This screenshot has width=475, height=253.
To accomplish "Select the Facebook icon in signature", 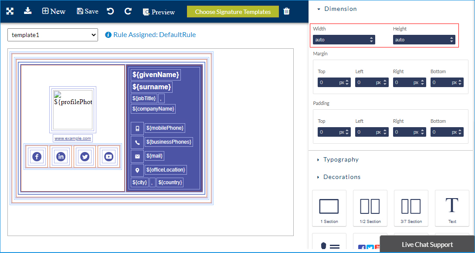I will (x=37, y=156).
